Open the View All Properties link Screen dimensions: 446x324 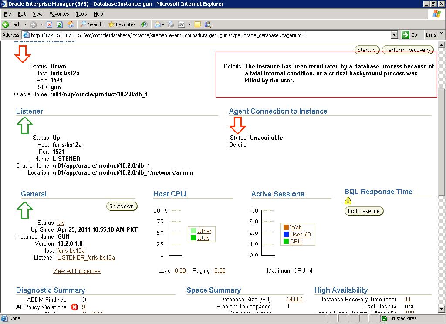click(x=76, y=271)
